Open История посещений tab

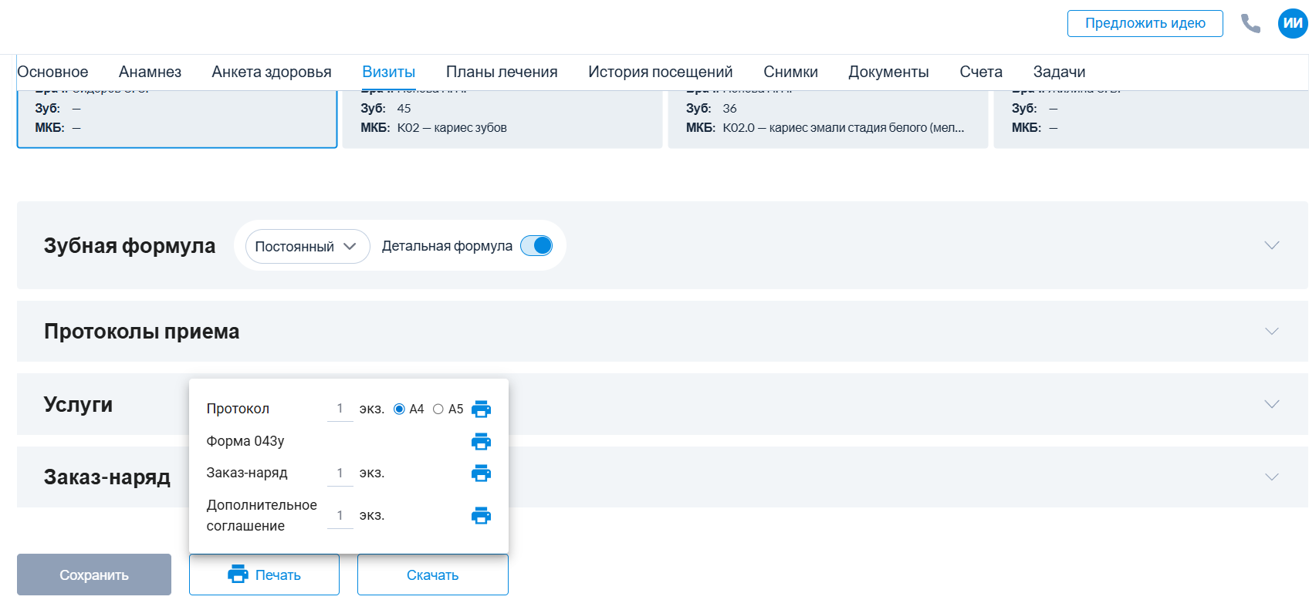coord(661,72)
